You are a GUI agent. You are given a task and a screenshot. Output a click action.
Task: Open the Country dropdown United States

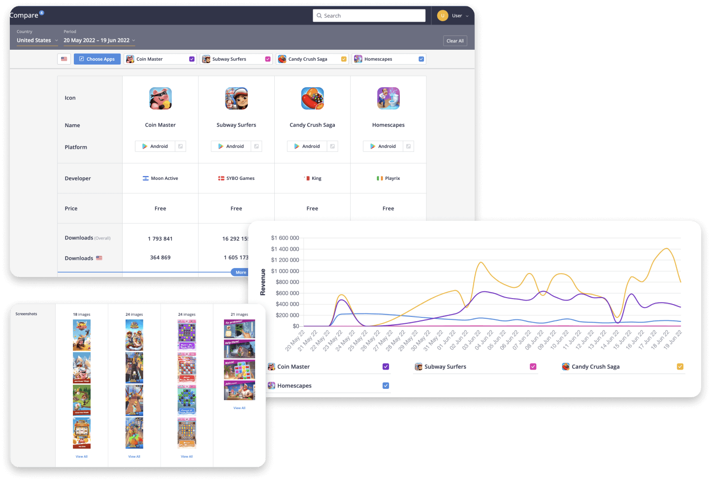pyautogui.click(x=37, y=40)
